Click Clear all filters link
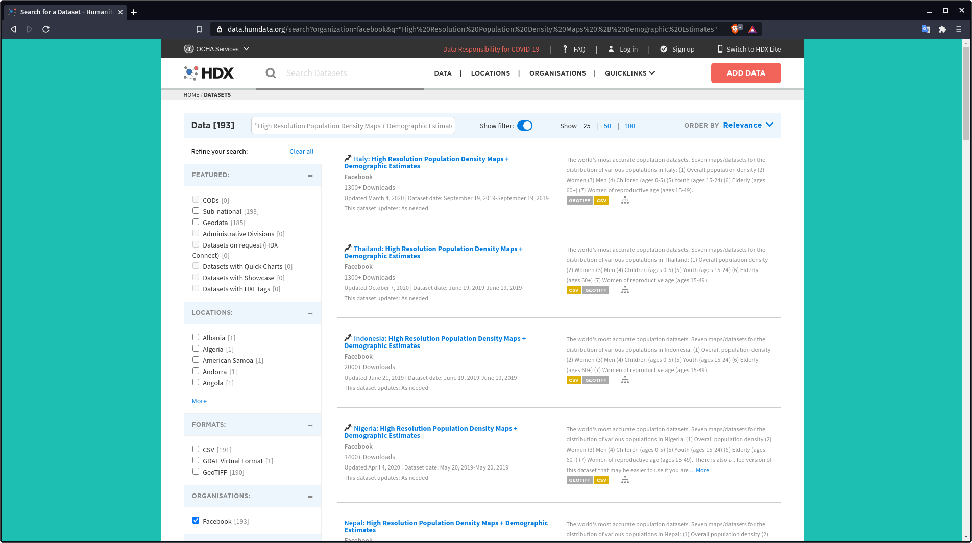 [301, 151]
